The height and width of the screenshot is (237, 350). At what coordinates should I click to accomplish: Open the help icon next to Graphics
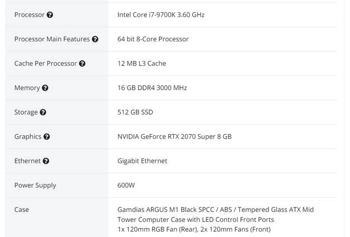click(47, 137)
